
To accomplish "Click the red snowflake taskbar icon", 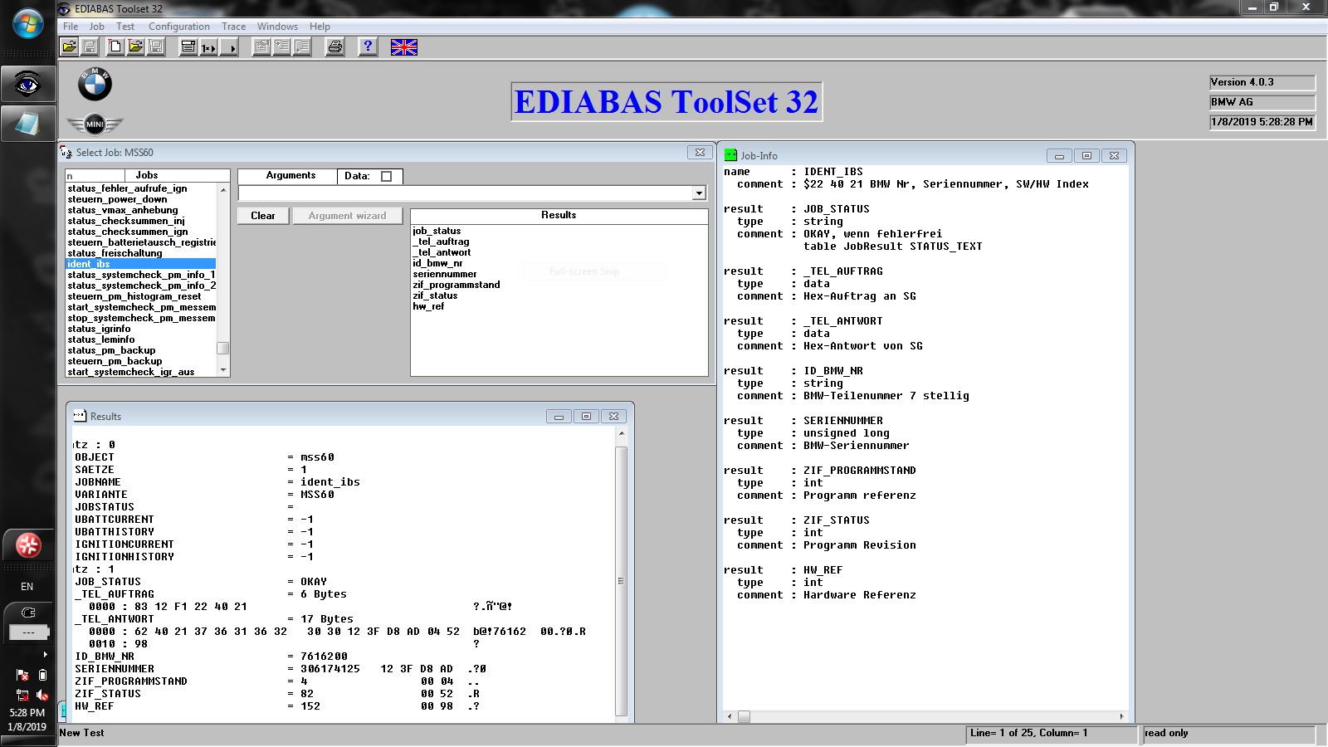I will pos(27,545).
